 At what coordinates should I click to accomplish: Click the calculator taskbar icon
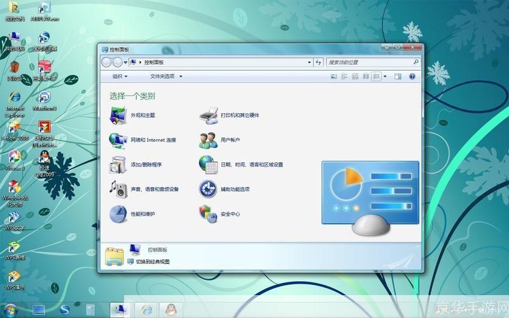coord(90,310)
